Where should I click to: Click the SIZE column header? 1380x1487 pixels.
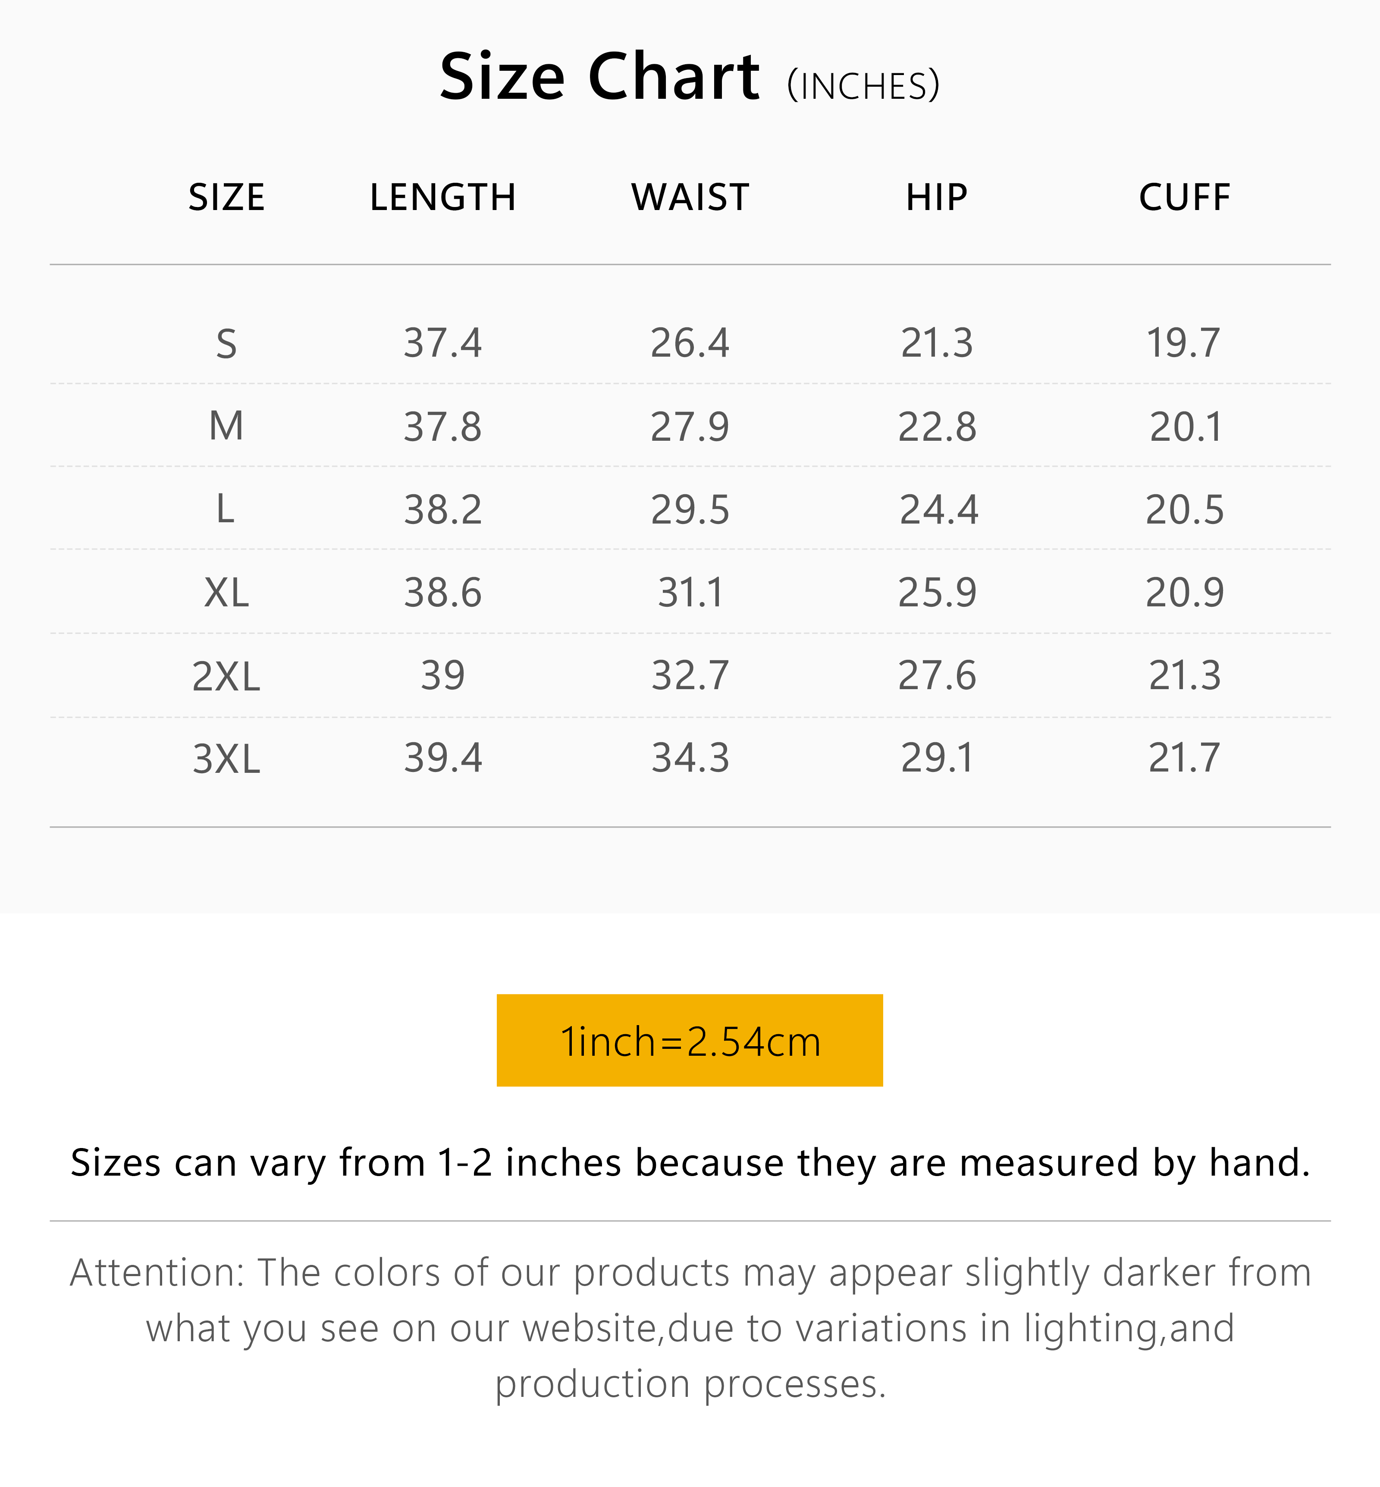[226, 198]
